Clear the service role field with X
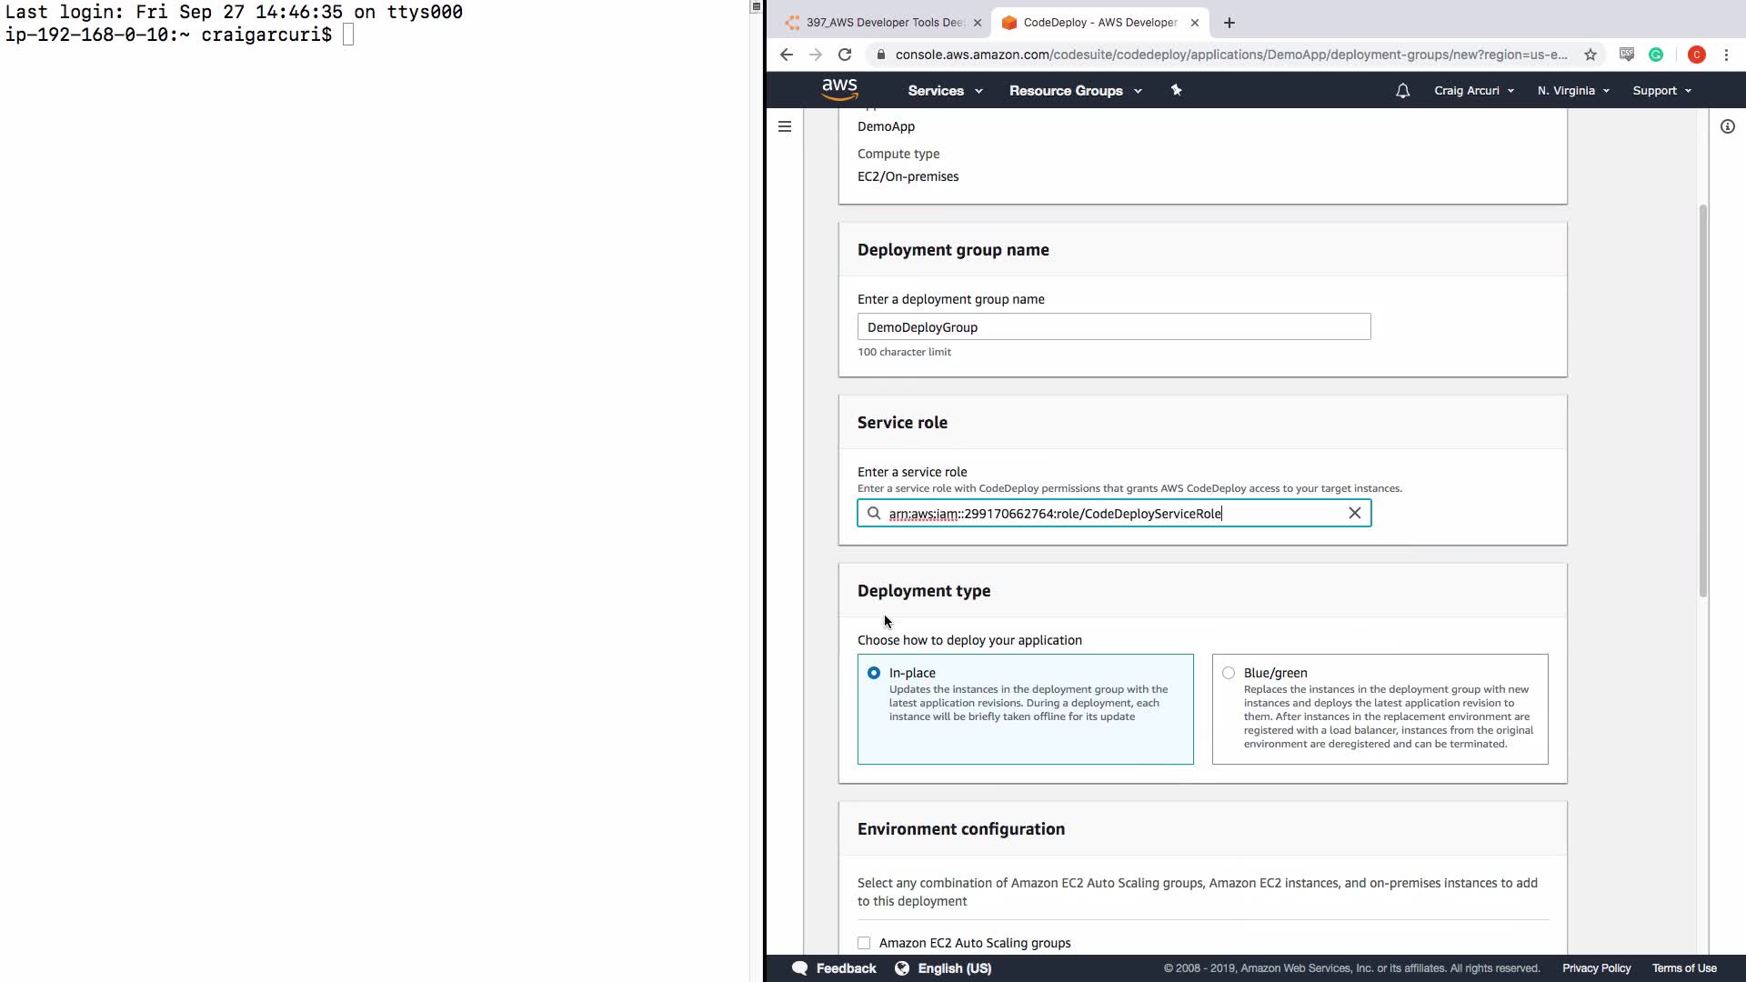The width and height of the screenshot is (1746, 982). pos(1354,514)
